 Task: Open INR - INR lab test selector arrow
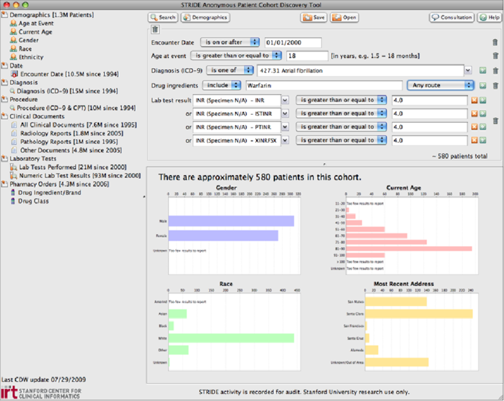[285, 100]
